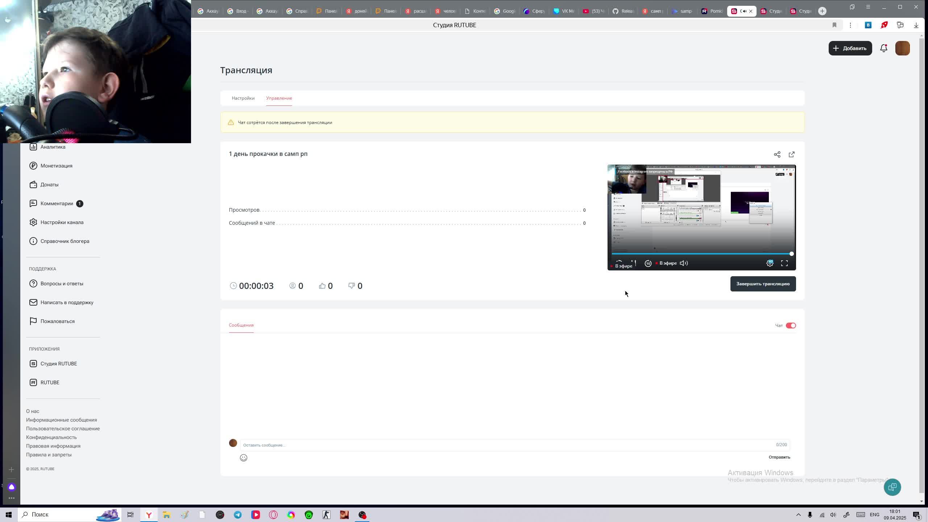Open the notifications bell
Screen dimensions: 928x522
coord(883,48)
